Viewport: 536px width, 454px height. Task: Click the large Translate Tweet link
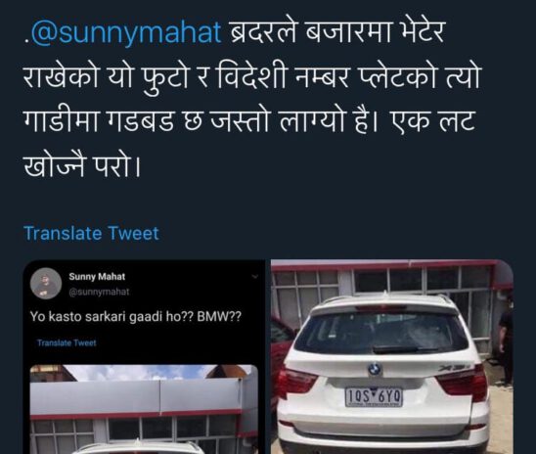click(x=92, y=234)
